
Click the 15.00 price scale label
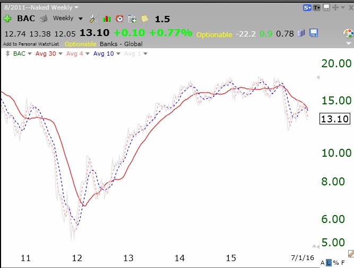pyautogui.click(x=336, y=101)
